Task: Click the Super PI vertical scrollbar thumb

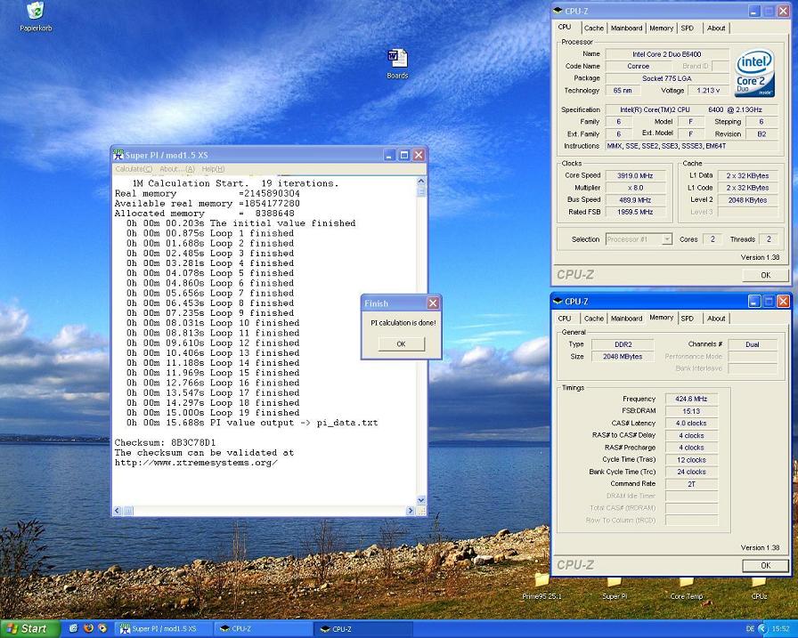Action: coord(421,191)
